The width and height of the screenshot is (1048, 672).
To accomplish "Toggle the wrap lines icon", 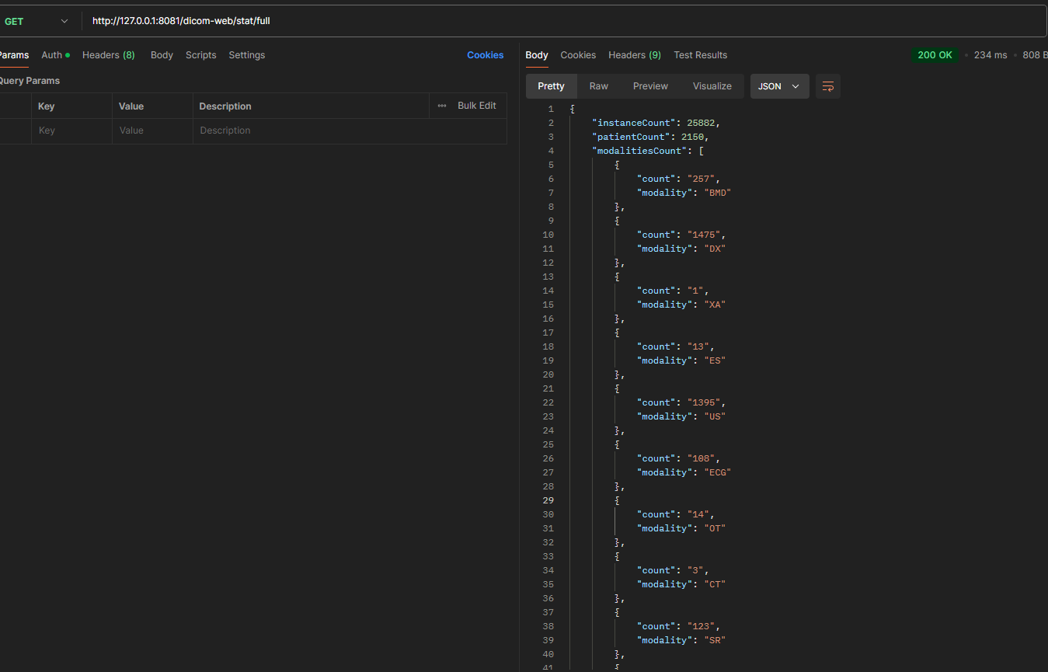I will click(x=827, y=86).
